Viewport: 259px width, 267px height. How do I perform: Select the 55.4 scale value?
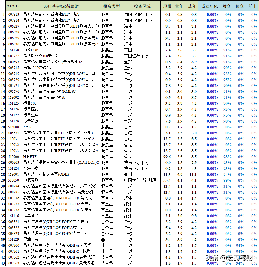pos(167,180)
